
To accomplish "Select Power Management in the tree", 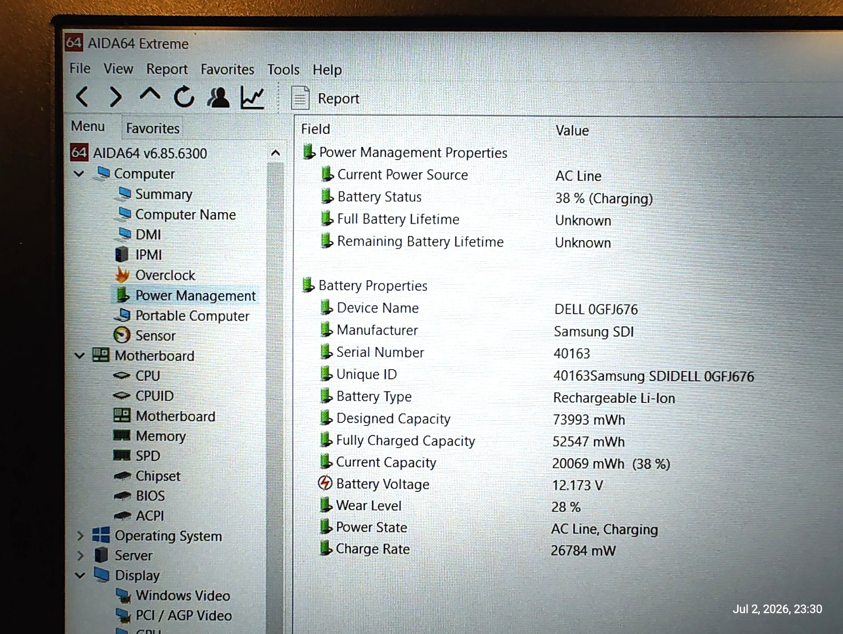I will pos(195,296).
